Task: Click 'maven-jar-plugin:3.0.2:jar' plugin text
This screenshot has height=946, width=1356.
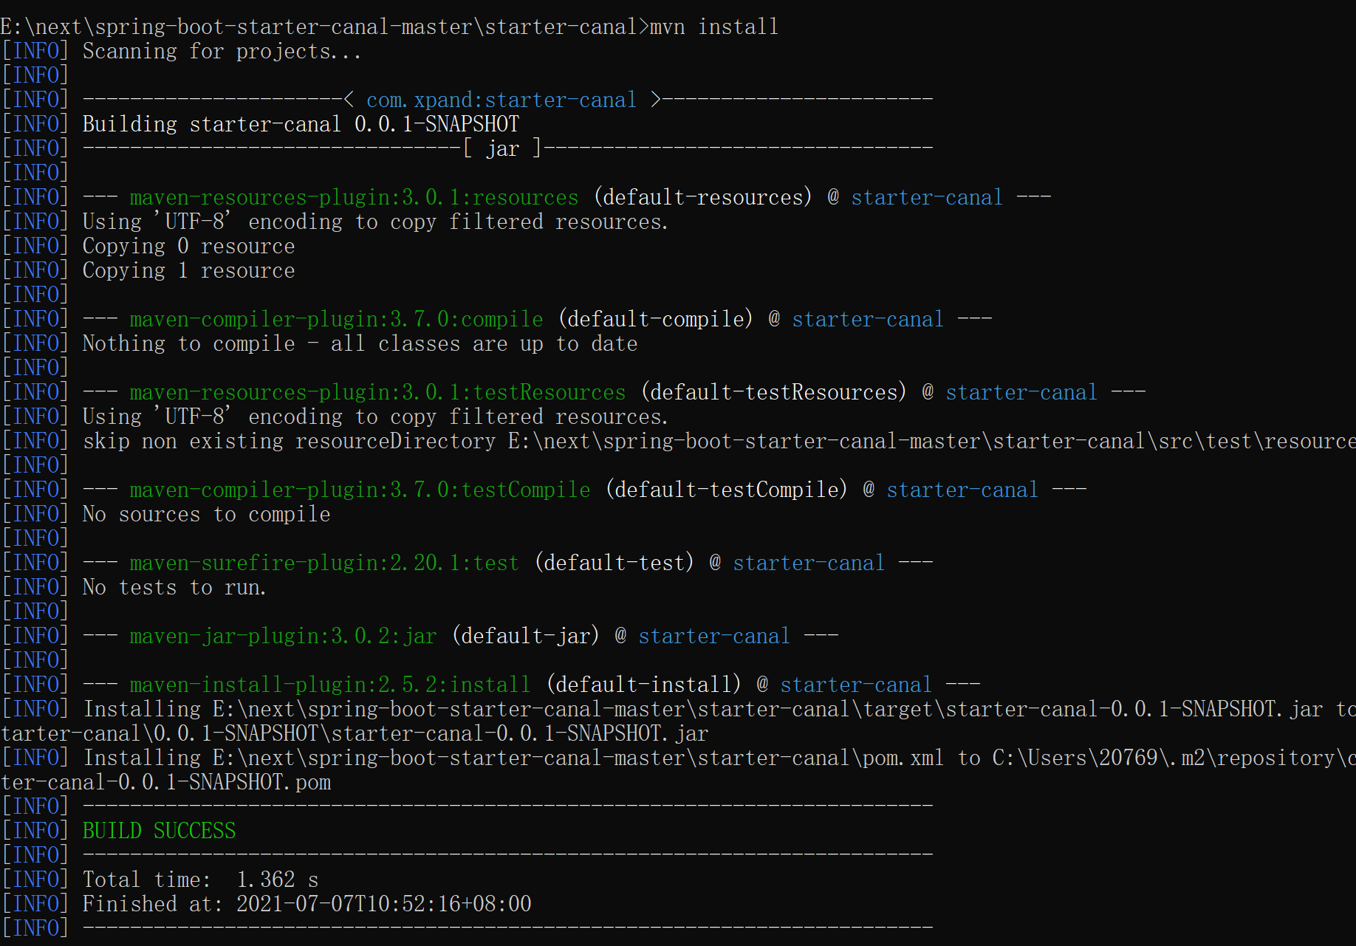Action: (x=283, y=637)
